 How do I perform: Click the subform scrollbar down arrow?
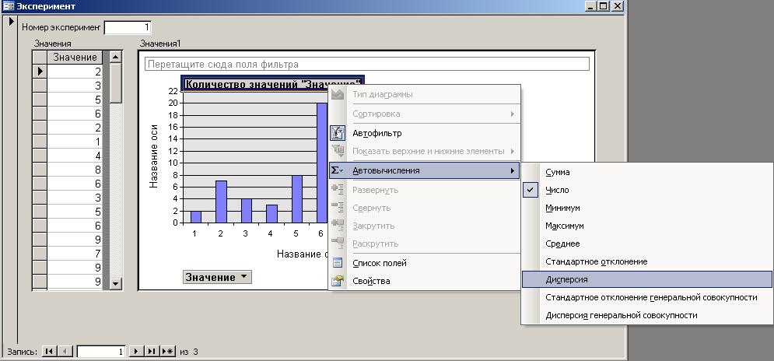(x=115, y=283)
